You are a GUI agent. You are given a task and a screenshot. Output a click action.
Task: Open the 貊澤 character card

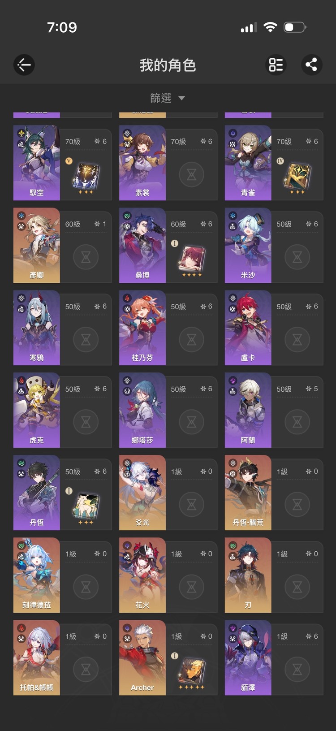click(x=274, y=657)
